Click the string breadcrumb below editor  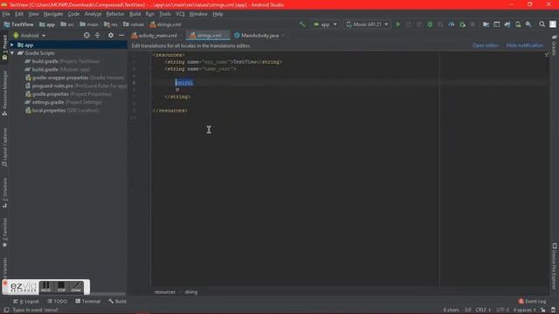(190, 292)
